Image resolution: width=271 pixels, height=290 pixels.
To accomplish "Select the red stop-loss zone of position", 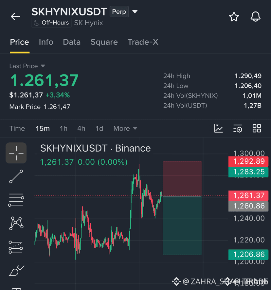I will click(182, 179).
